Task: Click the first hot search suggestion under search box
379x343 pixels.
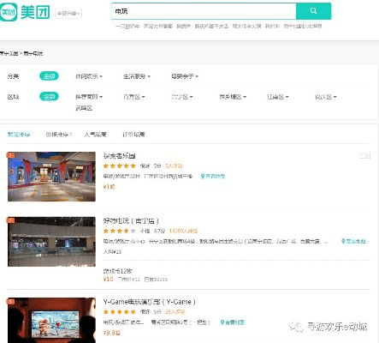Action: (127, 26)
